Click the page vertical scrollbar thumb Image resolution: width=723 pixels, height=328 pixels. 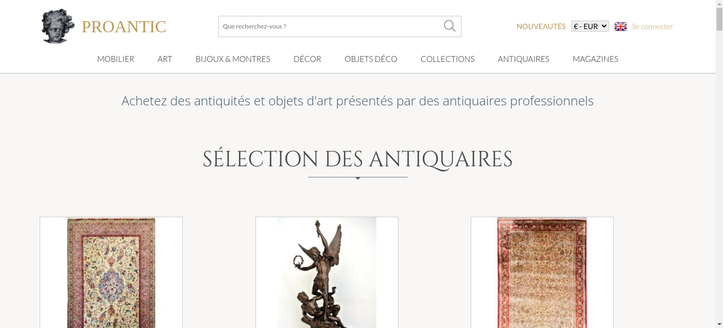719,19
